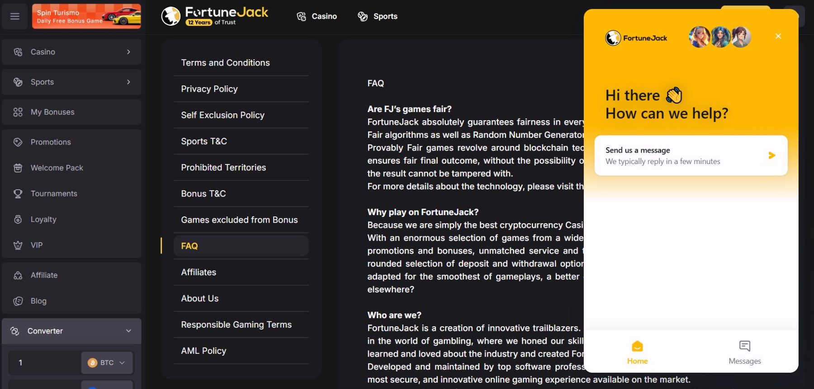Collapse the Converter panel
This screenshot has width=814, height=389.
point(128,331)
